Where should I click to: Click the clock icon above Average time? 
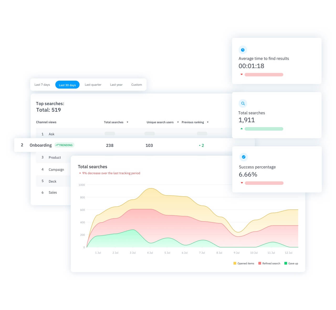click(x=243, y=50)
